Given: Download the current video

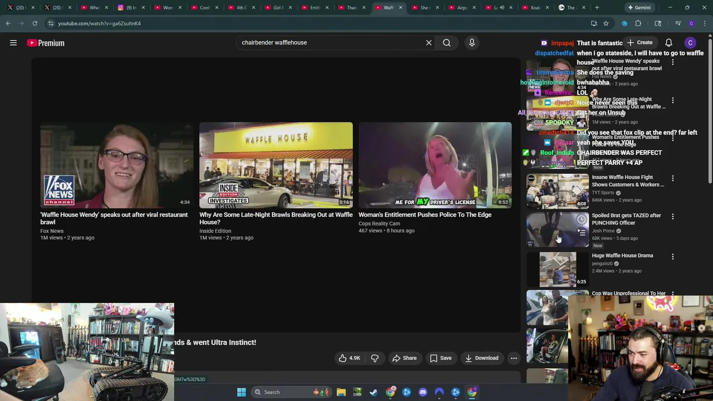Looking at the screenshot, I should [x=482, y=358].
